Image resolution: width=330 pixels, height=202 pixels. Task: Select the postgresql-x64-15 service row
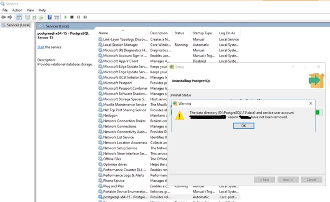point(169,197)
